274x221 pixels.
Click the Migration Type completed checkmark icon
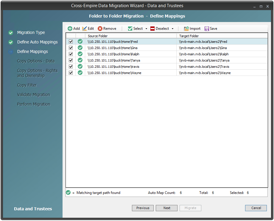(11, 33)
